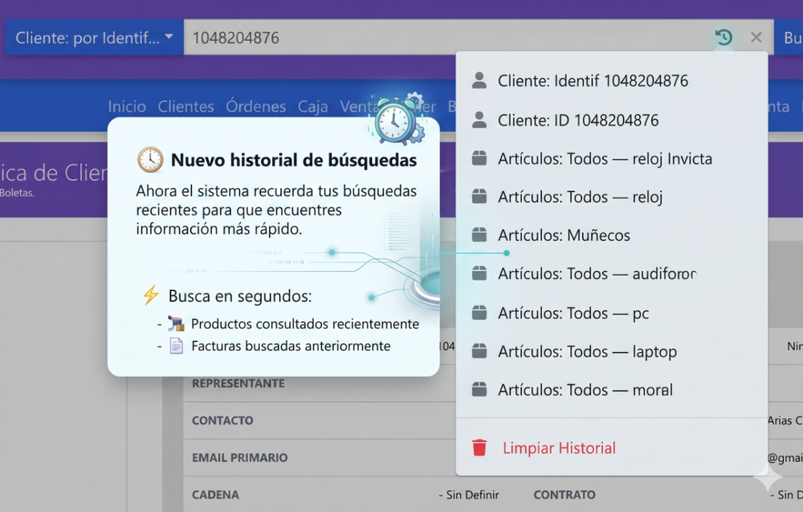Go to the Órdenes navigation tab
This screenshot has width=803, height=512.
point(256,106)
